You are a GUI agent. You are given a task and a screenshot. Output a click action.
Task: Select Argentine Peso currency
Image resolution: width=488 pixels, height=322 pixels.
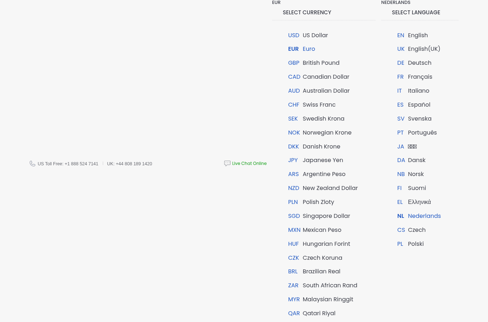pos(317,174)
